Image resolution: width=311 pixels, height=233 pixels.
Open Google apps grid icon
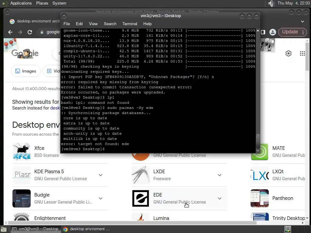(302, 53)
